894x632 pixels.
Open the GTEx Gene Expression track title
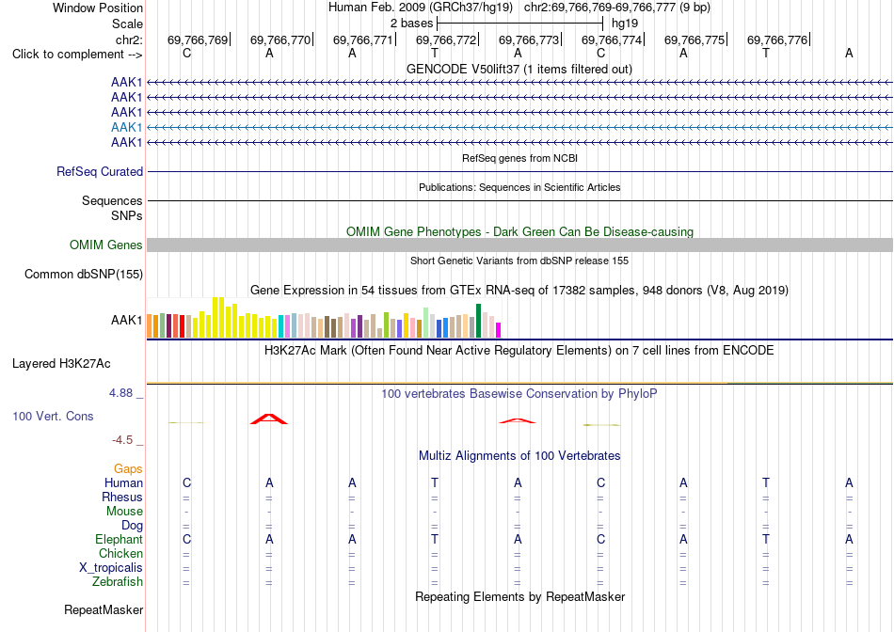pos(519,290)
